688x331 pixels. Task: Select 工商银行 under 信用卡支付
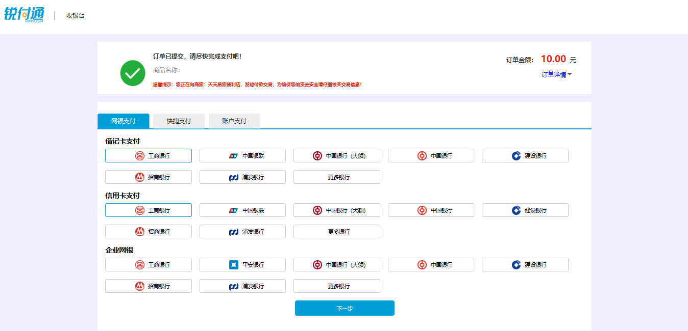coord(149,210)
